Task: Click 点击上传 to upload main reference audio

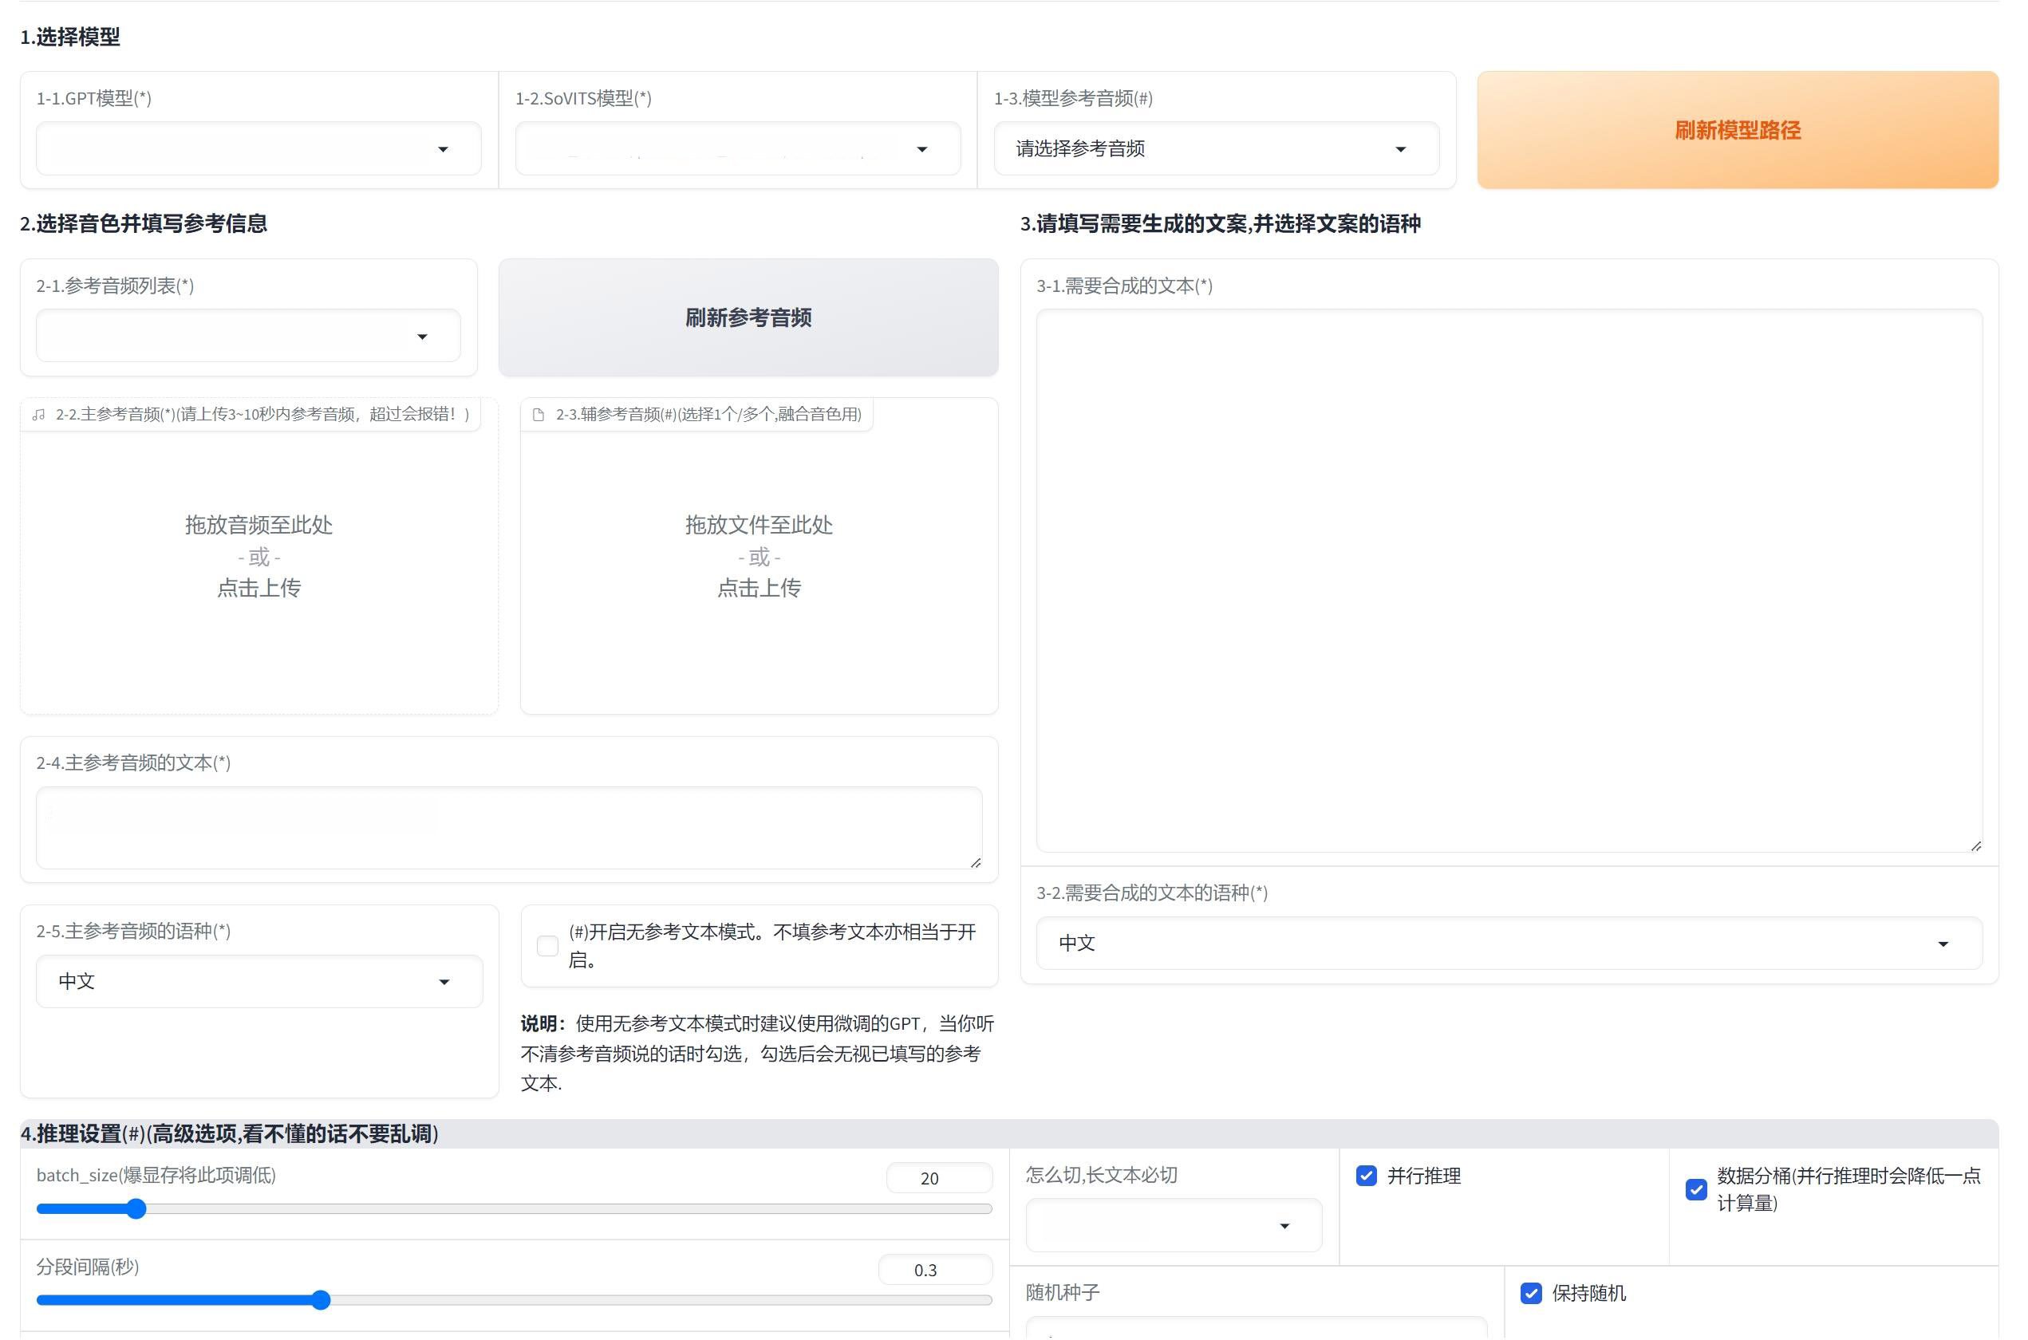Action: tap(258, 587)
